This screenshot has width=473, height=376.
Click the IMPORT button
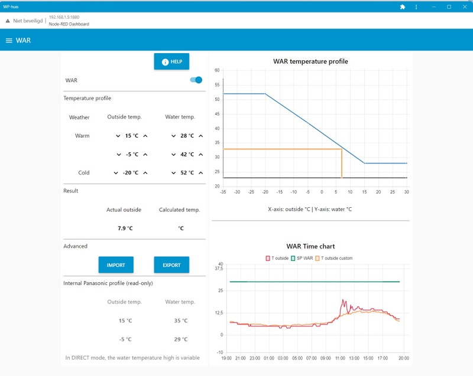click(116, 265)
